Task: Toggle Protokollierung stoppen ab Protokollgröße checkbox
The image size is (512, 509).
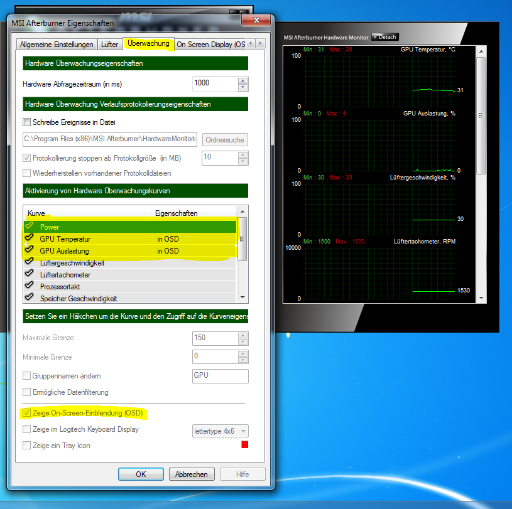Action: 27,158
